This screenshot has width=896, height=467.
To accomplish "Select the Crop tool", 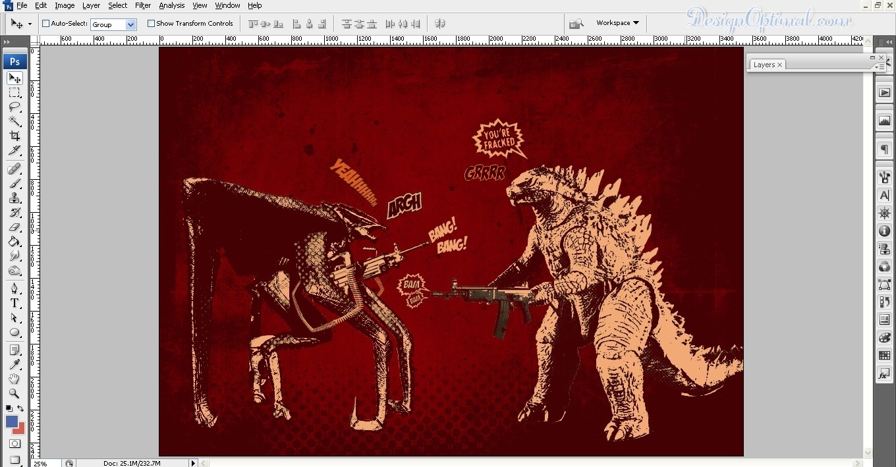I will (x=14, y=136).
